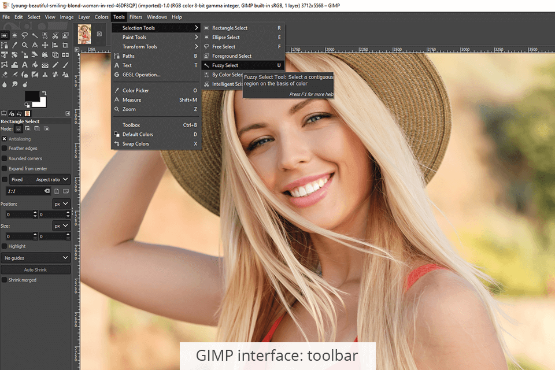Select the Text tool toolbox icon
555x370 pixels.
[24, 64]
